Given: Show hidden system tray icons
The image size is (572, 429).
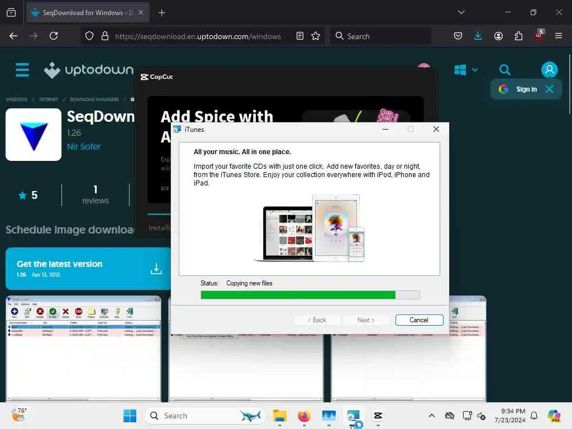Looking at the screenshot, I should [432, 416].
